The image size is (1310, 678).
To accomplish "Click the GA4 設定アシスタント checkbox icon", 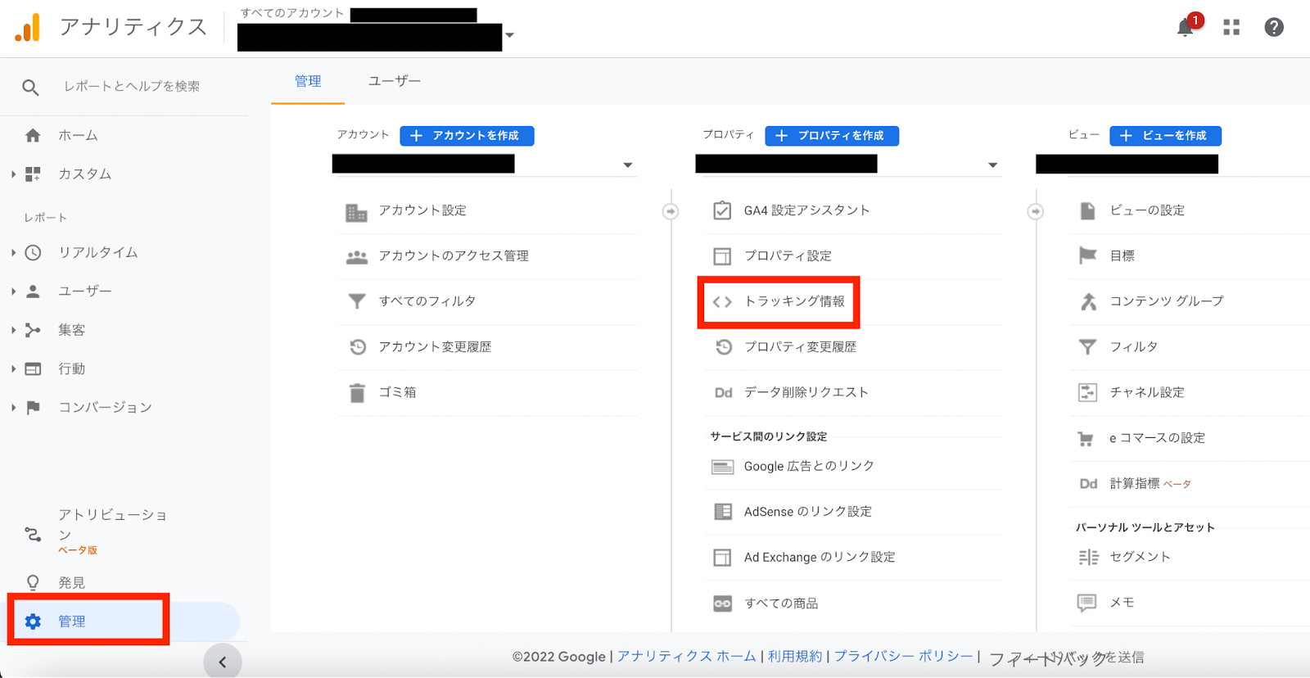I will tap(722, 210).
